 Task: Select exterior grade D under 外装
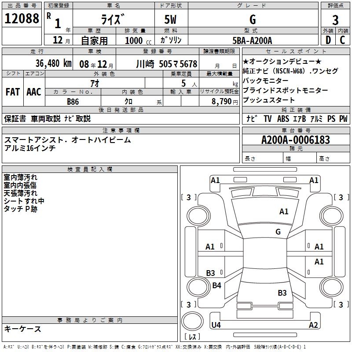328,40
